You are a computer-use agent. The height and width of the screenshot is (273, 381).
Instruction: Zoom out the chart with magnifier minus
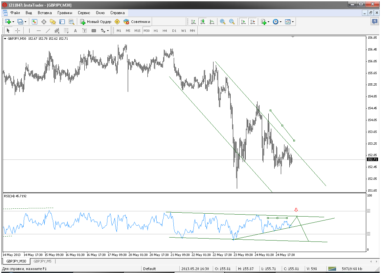232,22
